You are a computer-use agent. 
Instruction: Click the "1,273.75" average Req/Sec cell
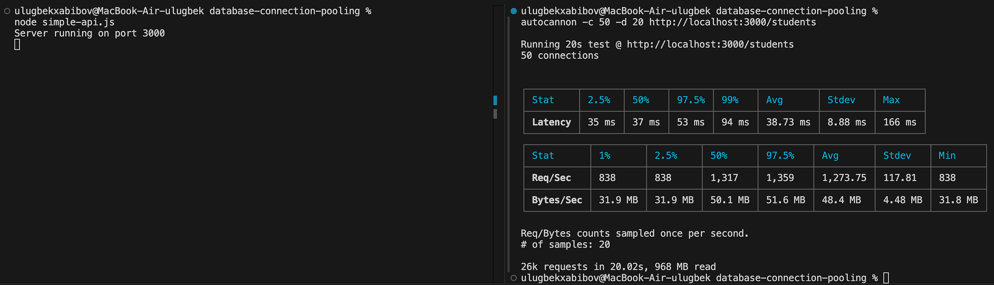click(844, 178)
